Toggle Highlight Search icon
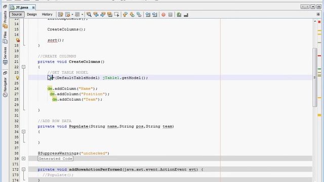The height and width of the screenshot is (182, 324). coord(110,15)
